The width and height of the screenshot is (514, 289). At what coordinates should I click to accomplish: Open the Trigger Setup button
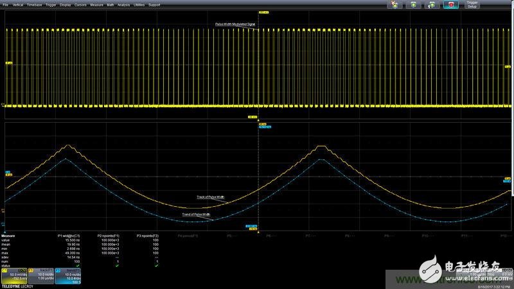[x=472, y=4]
